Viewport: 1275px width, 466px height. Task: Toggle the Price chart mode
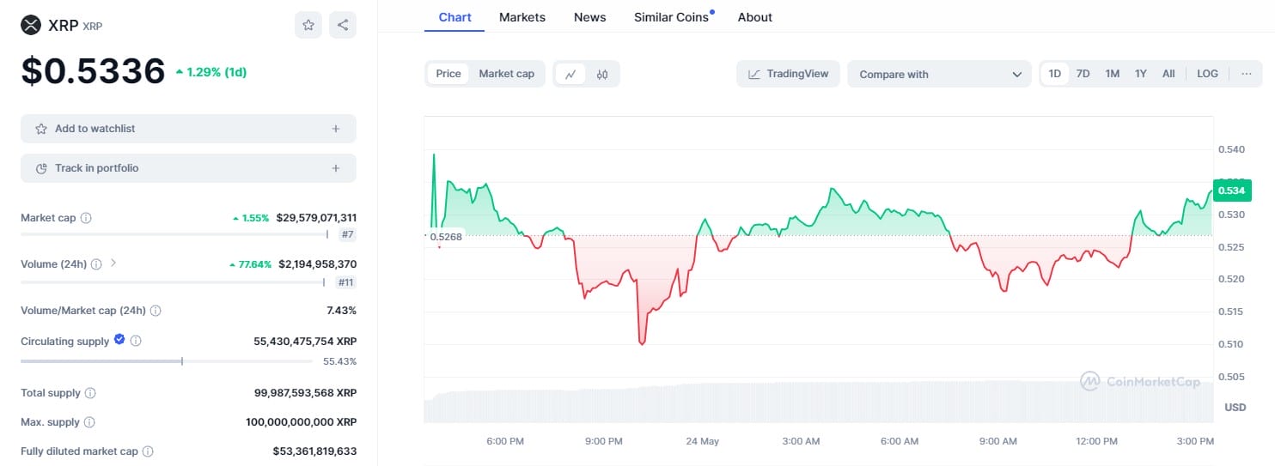click(x=448, y=74)
